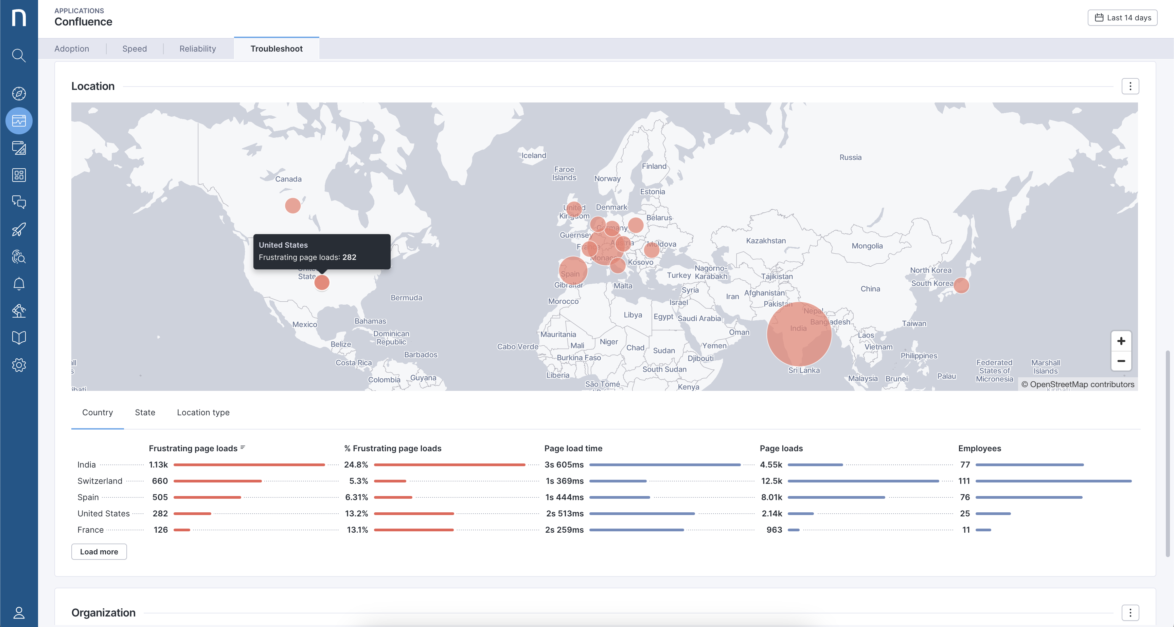Click the Load more button
Viewport: 1174px width, 627px height.
(99, 552)
